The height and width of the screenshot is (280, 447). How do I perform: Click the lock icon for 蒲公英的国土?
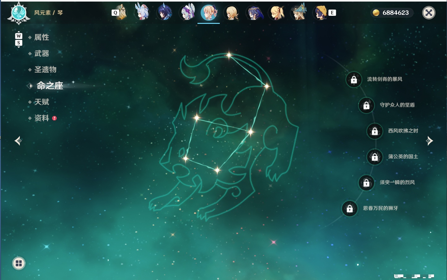coord(375,157)
